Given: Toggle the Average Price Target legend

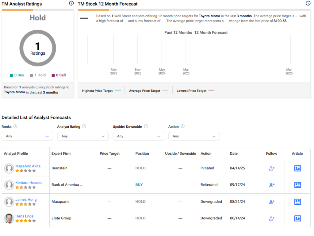Looking at the screenshot, I should tap(149, 91).
